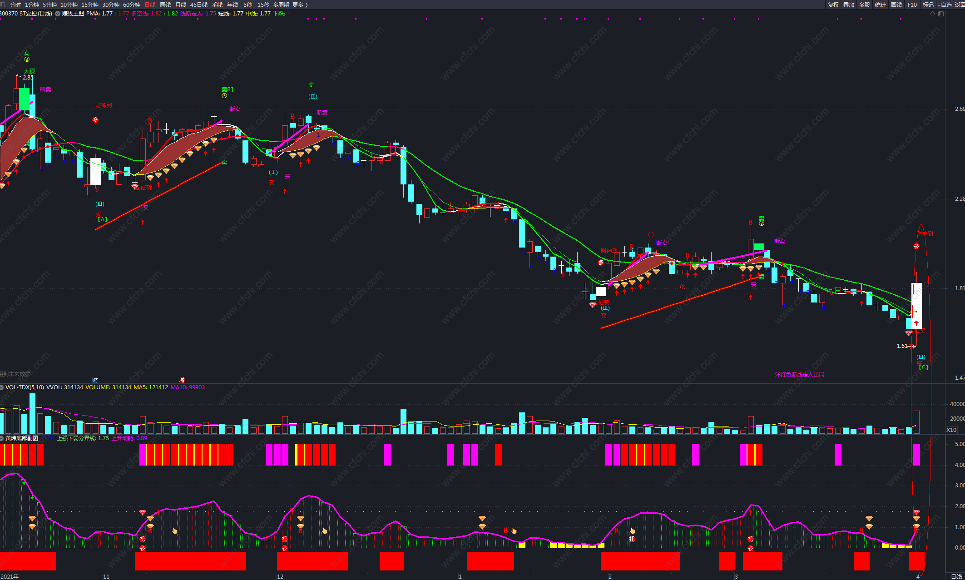Enable 画线 drawing tools
The image size is (965, 580).
pyautogui.click(x=896, y=5)
